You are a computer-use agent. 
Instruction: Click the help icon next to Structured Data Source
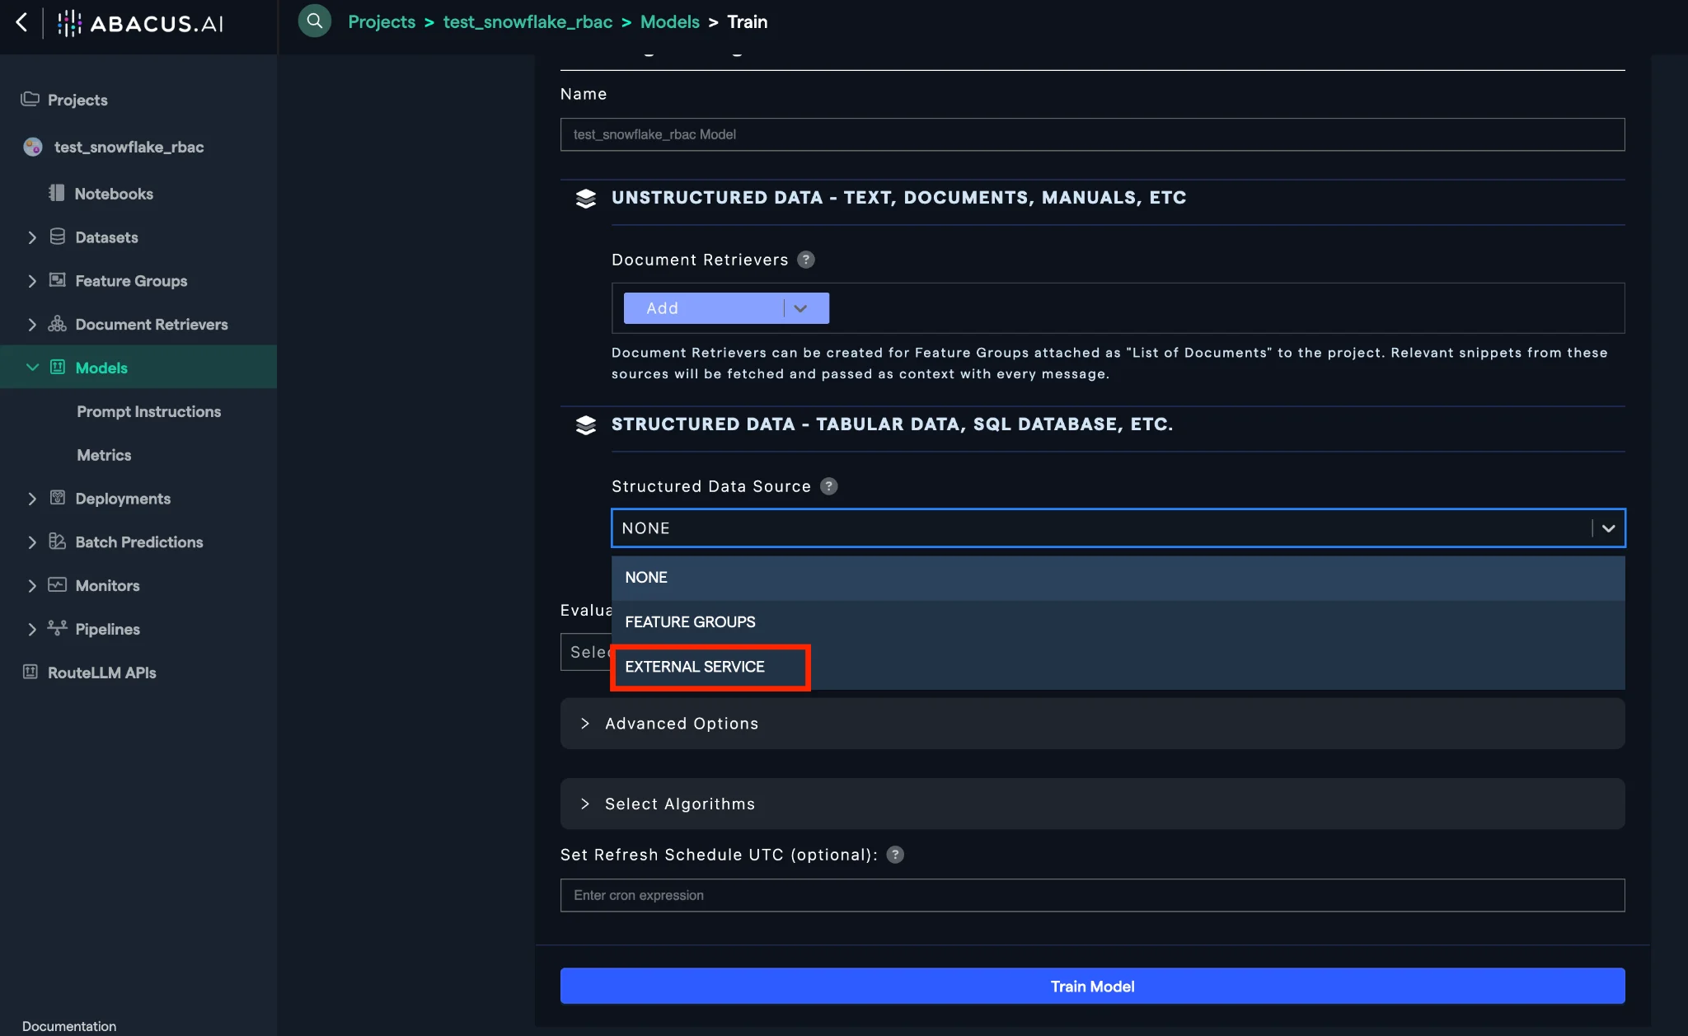[829, 486]
